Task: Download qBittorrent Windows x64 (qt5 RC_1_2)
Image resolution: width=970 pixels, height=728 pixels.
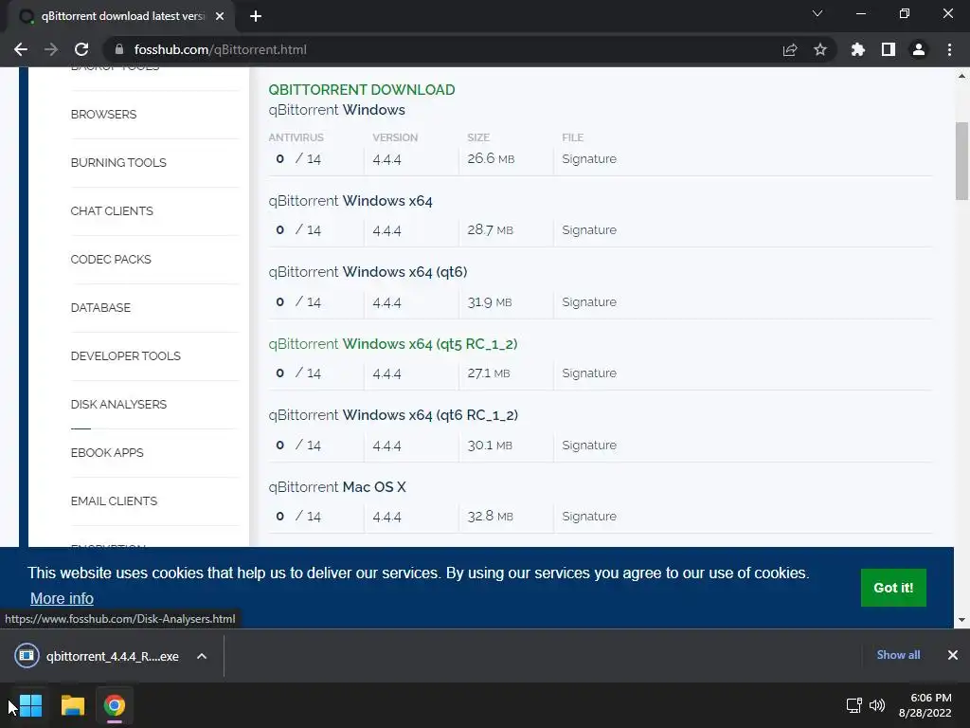Action: point(393,344)
